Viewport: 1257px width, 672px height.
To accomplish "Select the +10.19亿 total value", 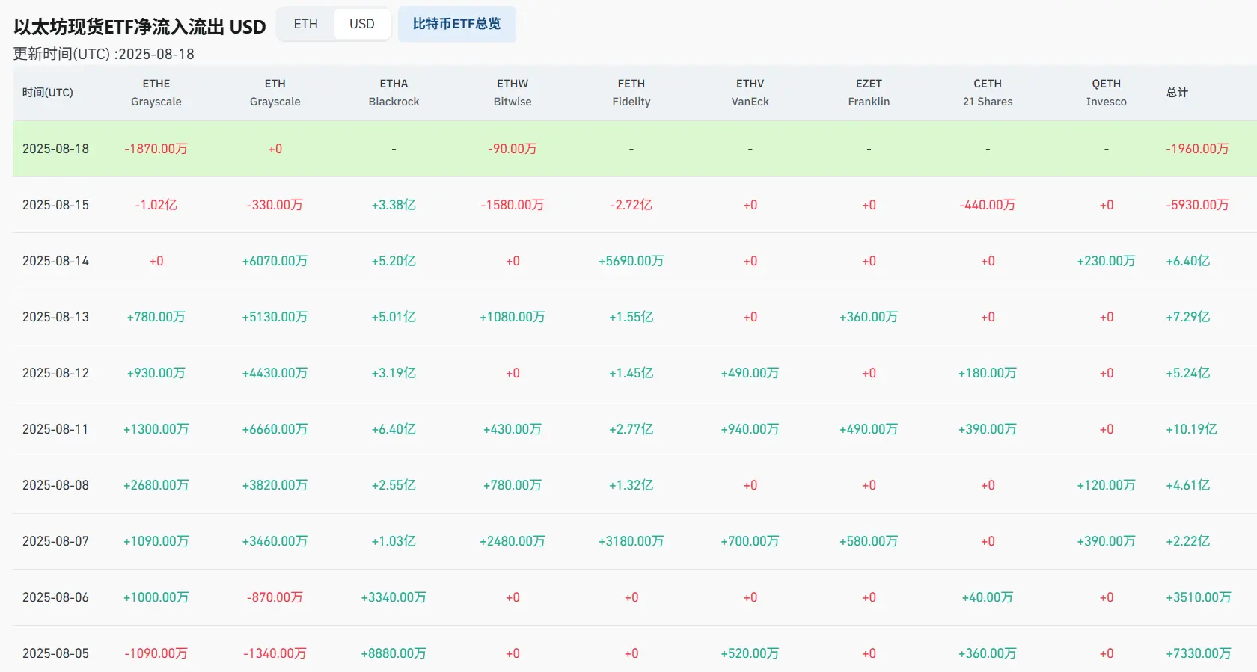I will pos(1192,429).
